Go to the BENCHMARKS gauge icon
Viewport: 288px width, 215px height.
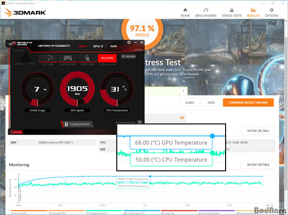click(x=206, y=10)
